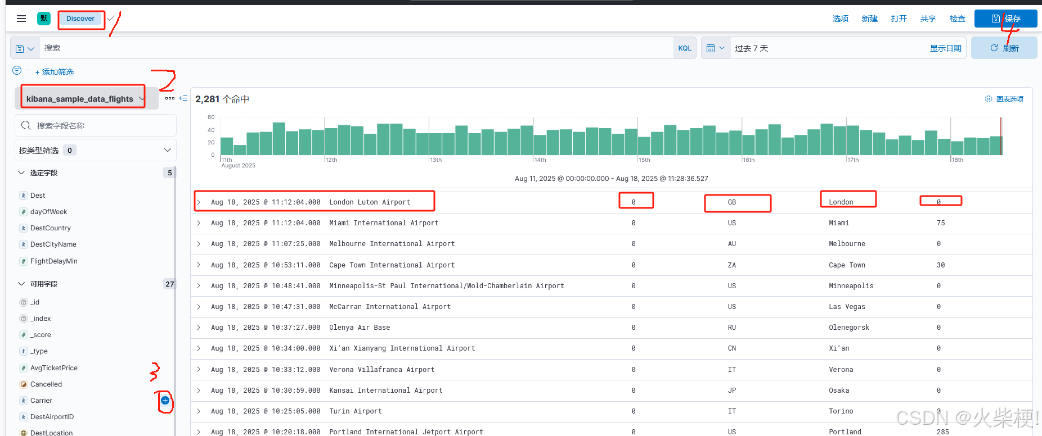Click the chart options gear icon
The image size is (1042, 436).
[x=989, y=99]
